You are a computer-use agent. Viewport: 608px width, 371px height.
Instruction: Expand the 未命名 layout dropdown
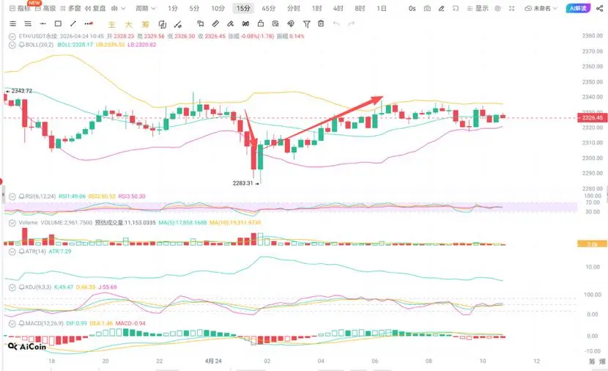541,8
